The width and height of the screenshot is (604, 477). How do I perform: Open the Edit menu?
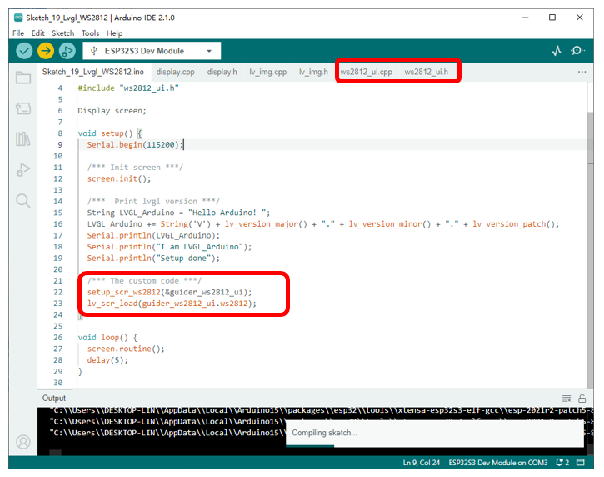37,33
